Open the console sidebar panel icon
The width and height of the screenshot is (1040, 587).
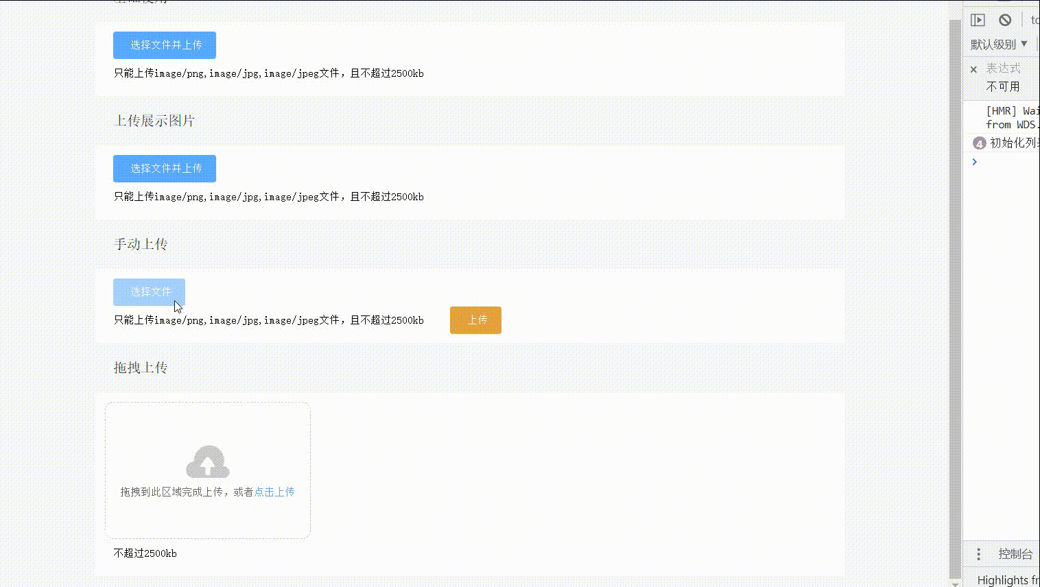(977, 20)
